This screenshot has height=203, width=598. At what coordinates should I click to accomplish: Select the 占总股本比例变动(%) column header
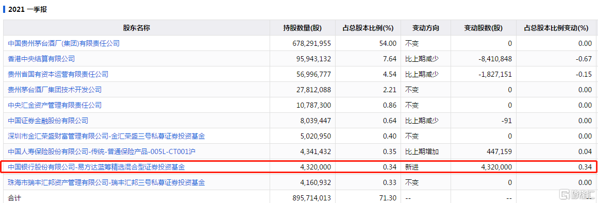click(x=556, y=28)
